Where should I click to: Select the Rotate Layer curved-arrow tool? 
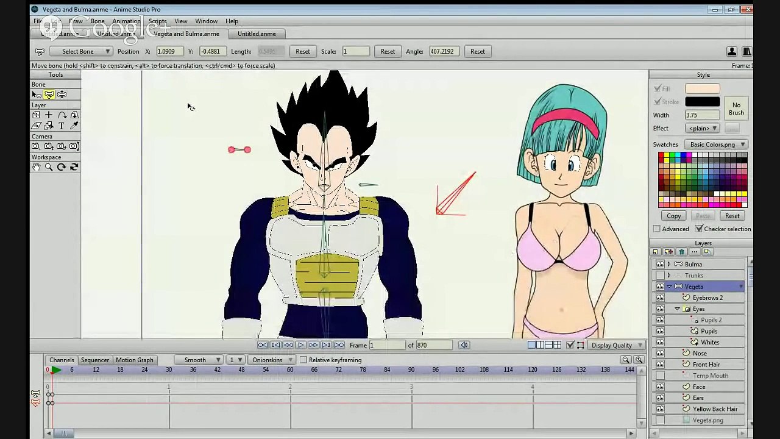coord(62,115)
